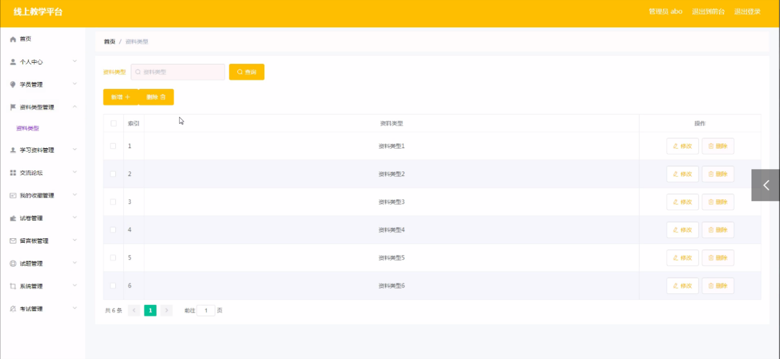Click the home icon in the sidebar

[x=13, y=39]
